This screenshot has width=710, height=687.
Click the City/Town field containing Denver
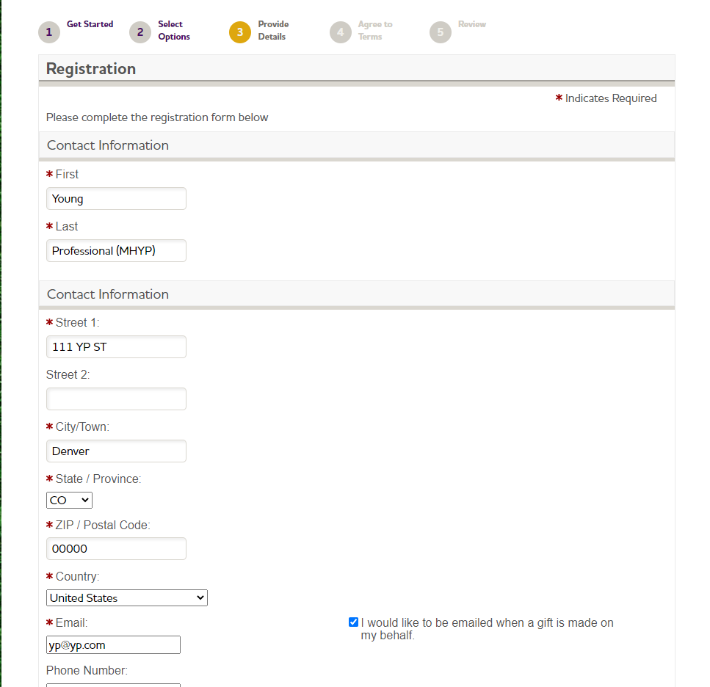pos(116,451)
